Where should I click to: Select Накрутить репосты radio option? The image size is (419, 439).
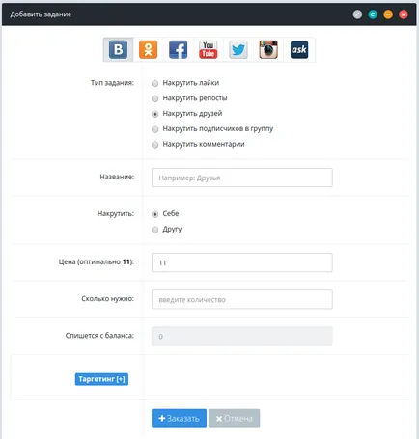point(154,98)
